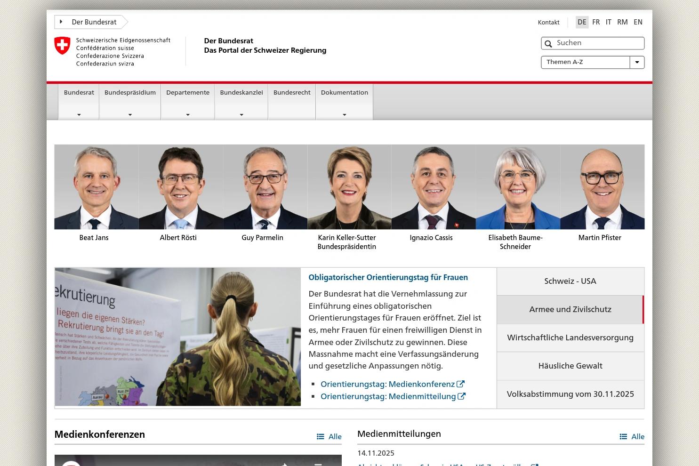Image resolution: width=699 pixels, height=466 pixels.
Task: Click the list icon beside Alle under Medienmitteilungen
Action: click(624, 436)
